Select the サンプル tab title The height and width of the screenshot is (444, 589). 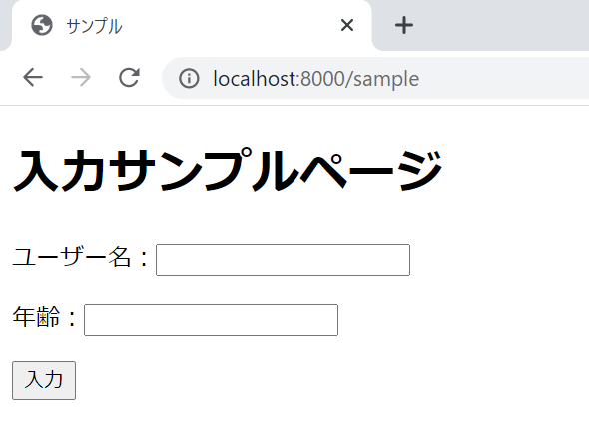[x=94, y=26]
